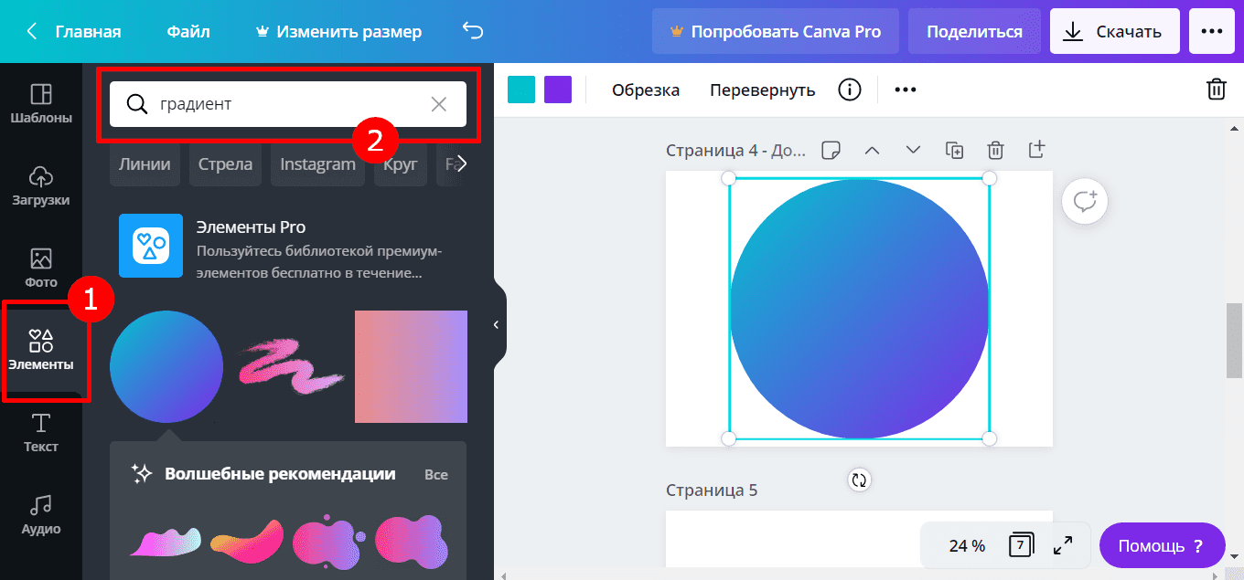Click the top-left resize handle of circle

[x=729, y=178]
